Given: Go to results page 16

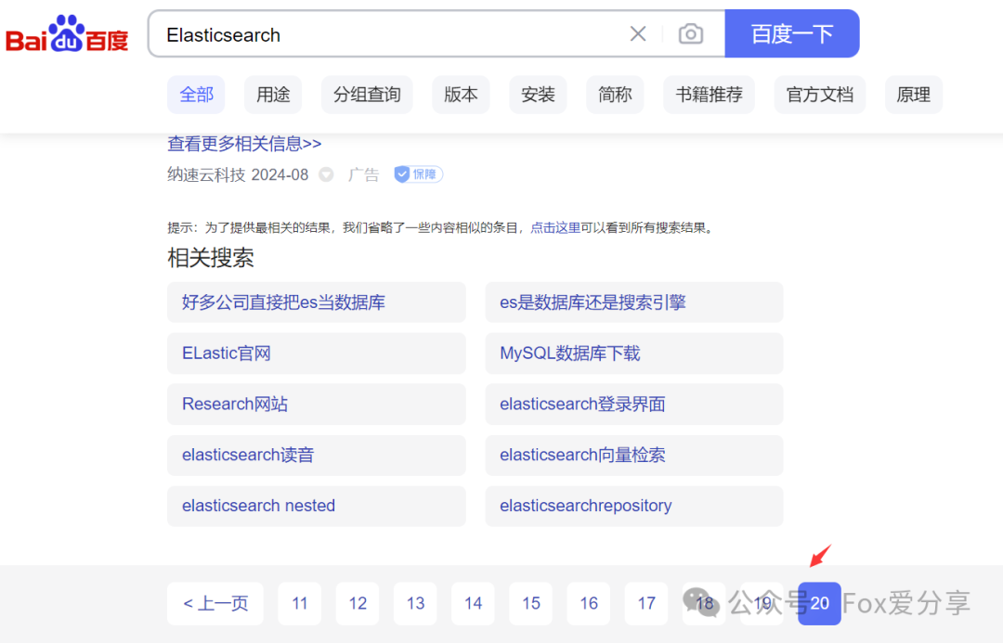Looking at the screenshot, I should tap(589, 603).
